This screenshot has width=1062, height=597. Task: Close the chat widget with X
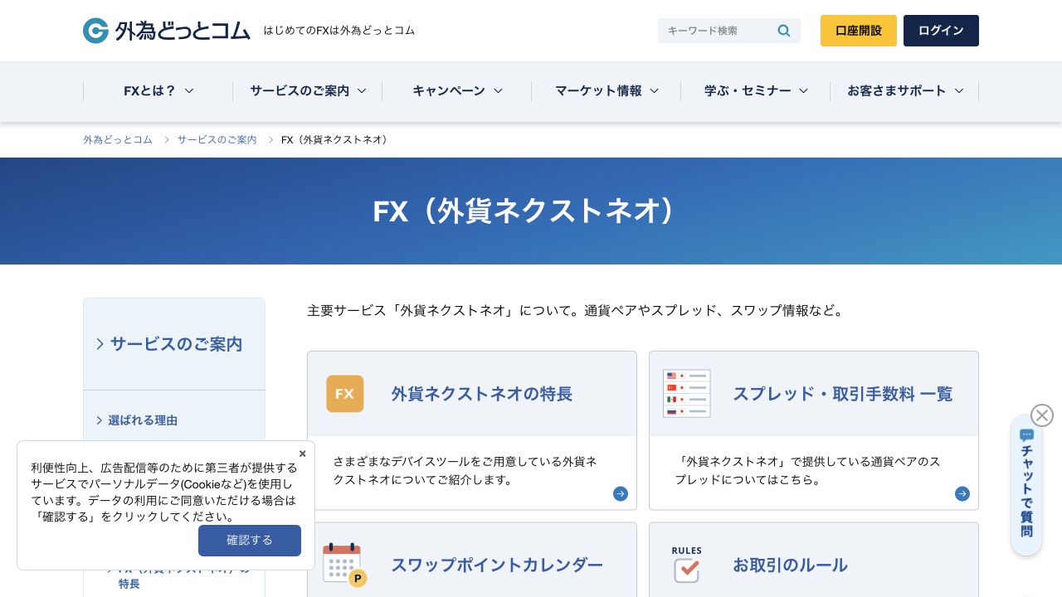1042,415
